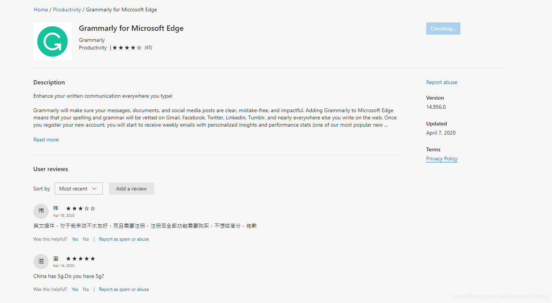Click the Apr 16, 2020 review date

pos(63,216)
